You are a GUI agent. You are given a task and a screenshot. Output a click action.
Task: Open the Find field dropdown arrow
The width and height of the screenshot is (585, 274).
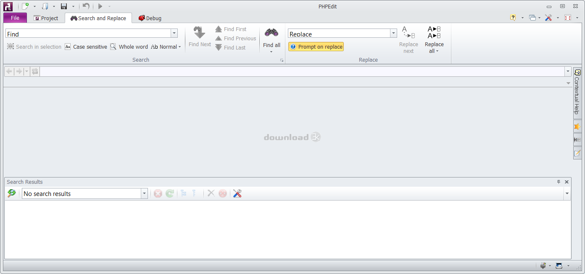(x=174, y=34)
